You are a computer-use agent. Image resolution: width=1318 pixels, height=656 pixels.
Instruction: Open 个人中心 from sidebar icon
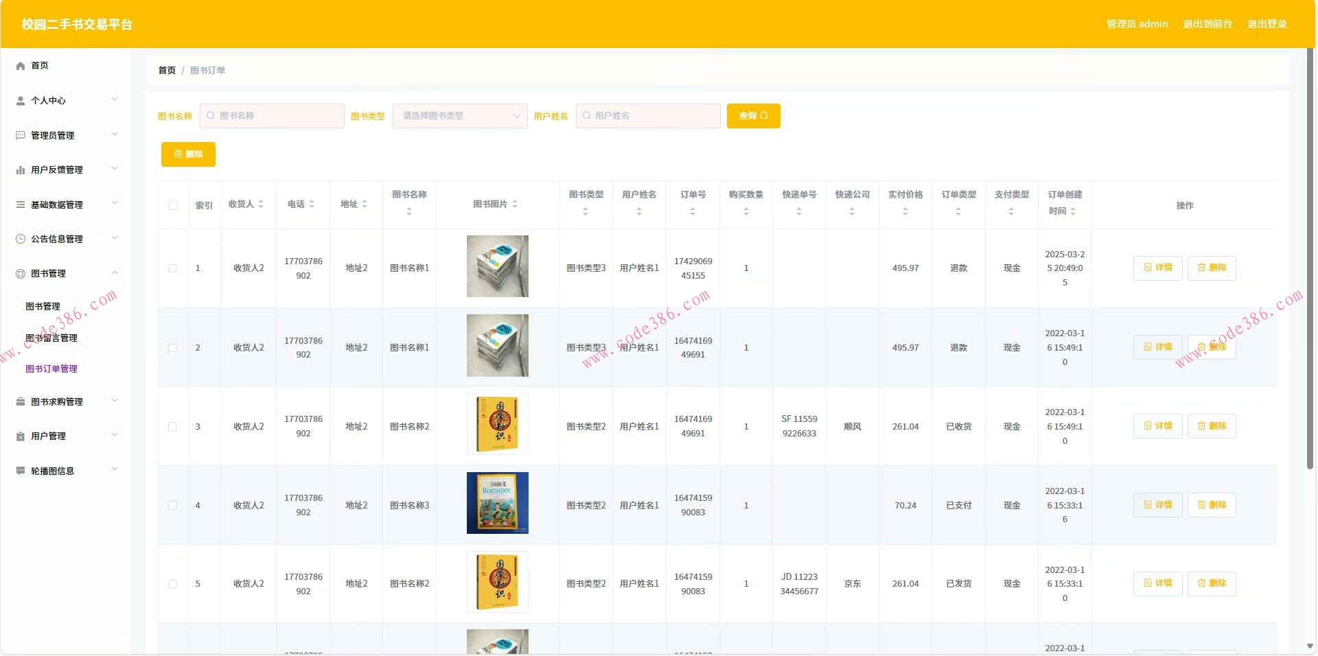[x=20, y=100]
